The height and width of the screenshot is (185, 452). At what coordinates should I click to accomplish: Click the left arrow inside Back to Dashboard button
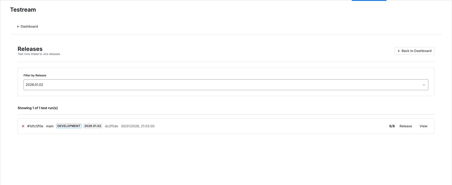point(399,51)
